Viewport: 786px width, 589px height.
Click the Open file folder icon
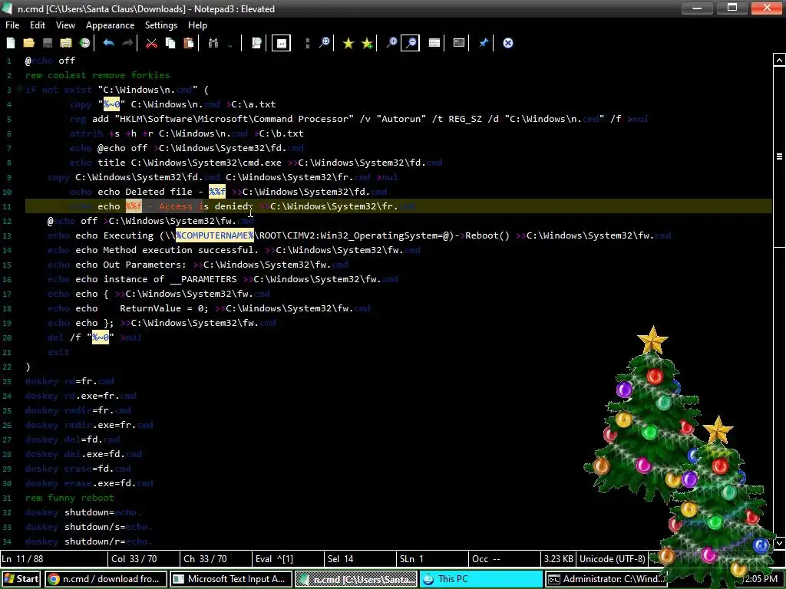pyautogui.click(x=29, y=43)
